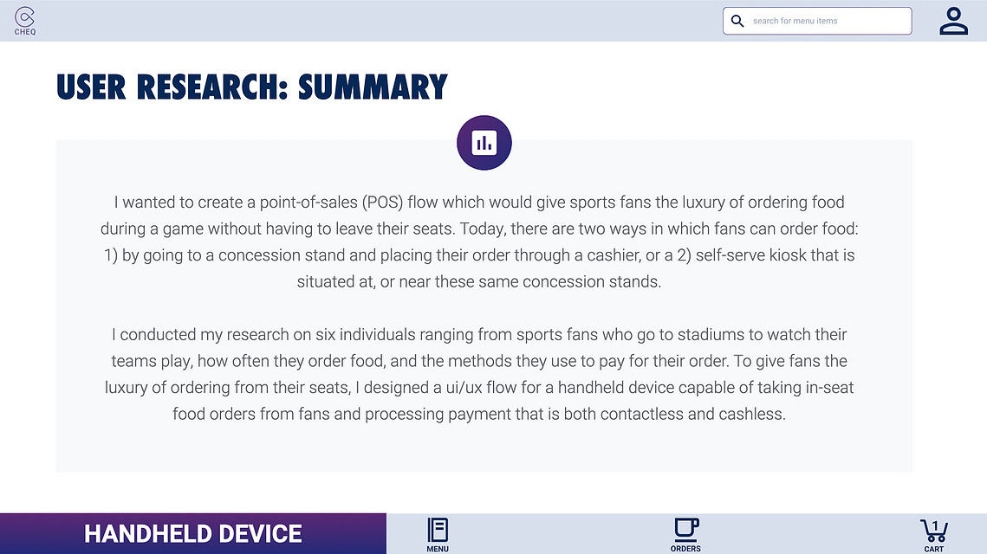Click the paragraph about the point-of-sales flow
This screenshot has width=987, height=554.
point(479,242)
